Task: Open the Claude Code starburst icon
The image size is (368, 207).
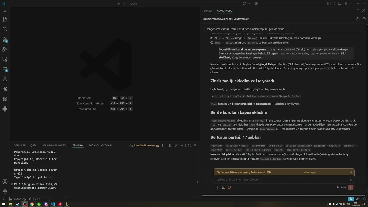Action: click(x=5, y=89)
